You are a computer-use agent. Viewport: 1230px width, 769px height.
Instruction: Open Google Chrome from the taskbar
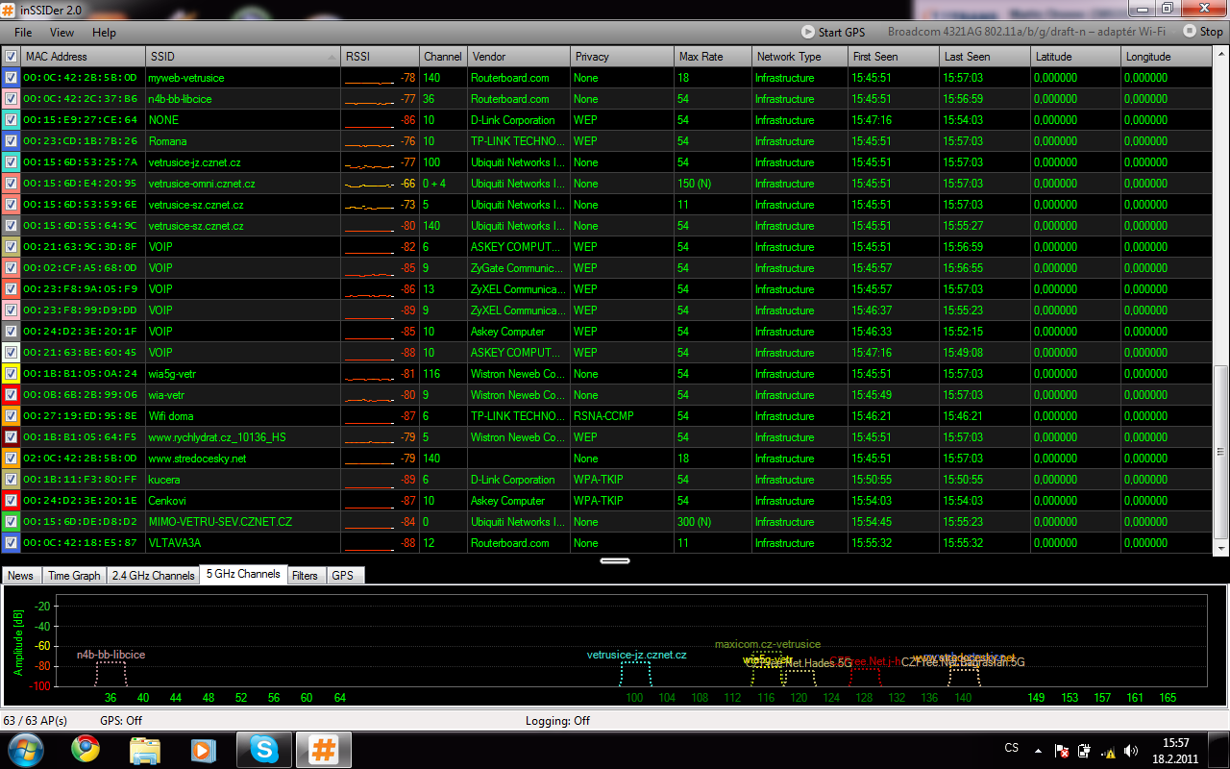(86, 748)
